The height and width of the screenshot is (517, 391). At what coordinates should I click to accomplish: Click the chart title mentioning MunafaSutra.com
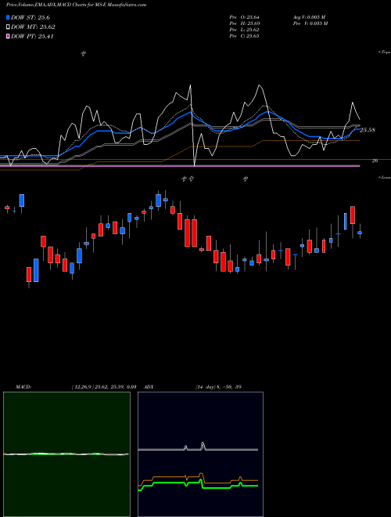coord(77,5)
